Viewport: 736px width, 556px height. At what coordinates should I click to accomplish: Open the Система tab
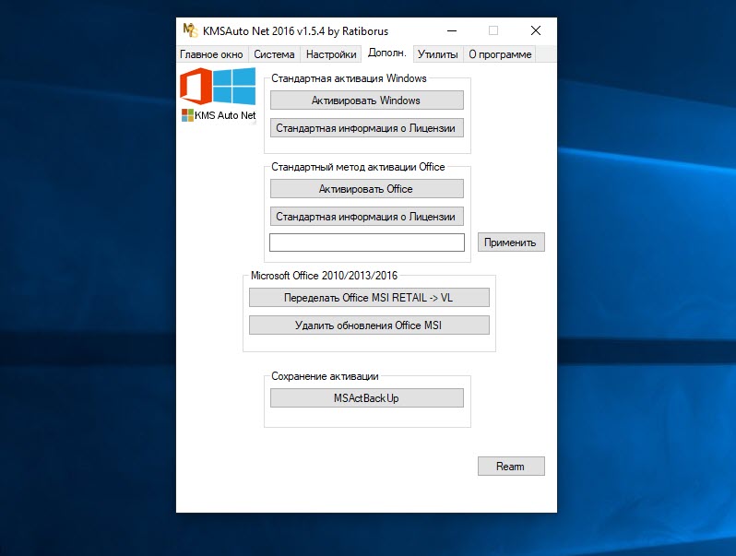coord(274,54)
